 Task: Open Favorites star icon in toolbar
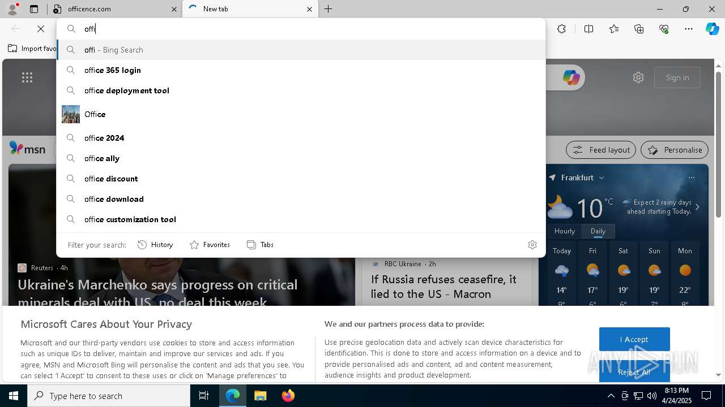click(x=614, y=29)
